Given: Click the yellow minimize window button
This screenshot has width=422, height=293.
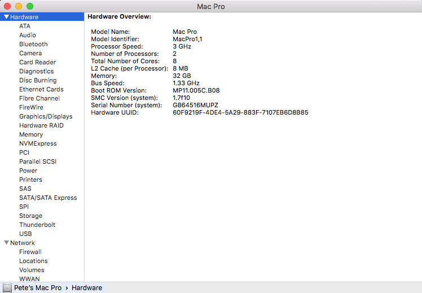Looking at the screenshot, I should (x=19, y=6).
